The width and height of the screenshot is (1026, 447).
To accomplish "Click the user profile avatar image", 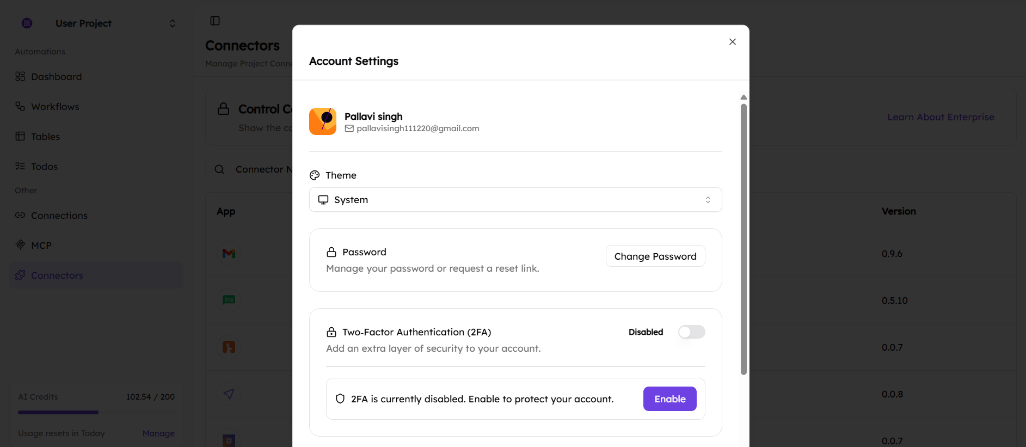I will pos(323,121).
